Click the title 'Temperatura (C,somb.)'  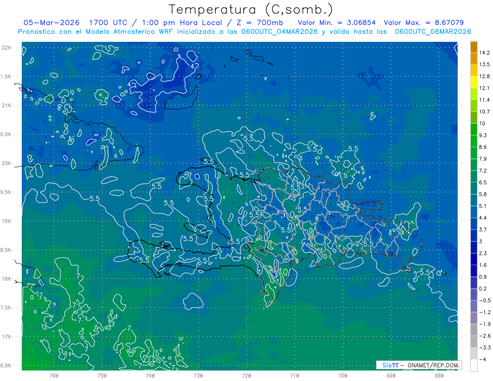[251, 9]
